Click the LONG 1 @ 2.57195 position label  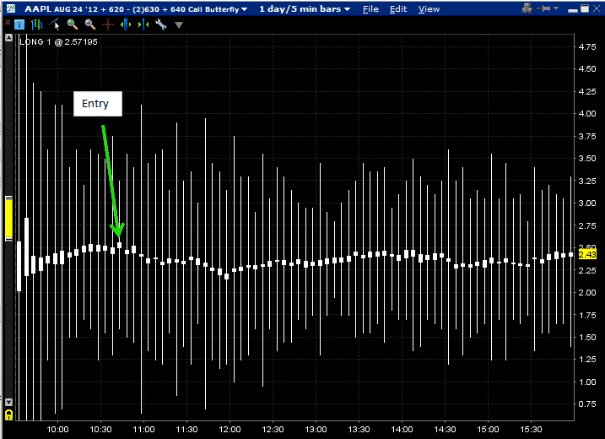[x=59, y=41]
